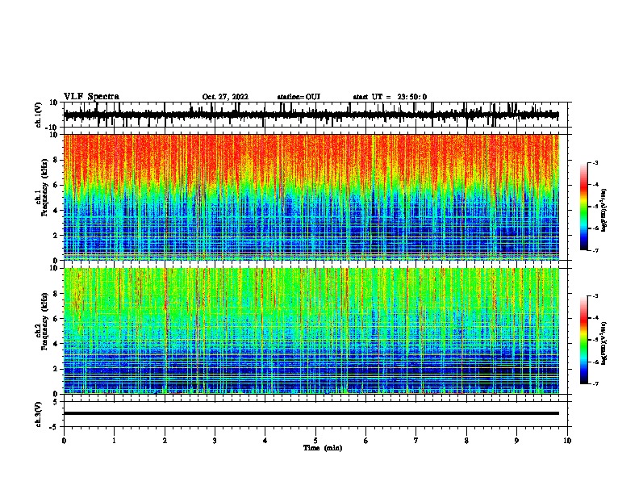Click the "6" kHz tick on ch.2 spectrogram
Image resolution: width=639 pixels, height=494 pixels.
pos(56,319)
